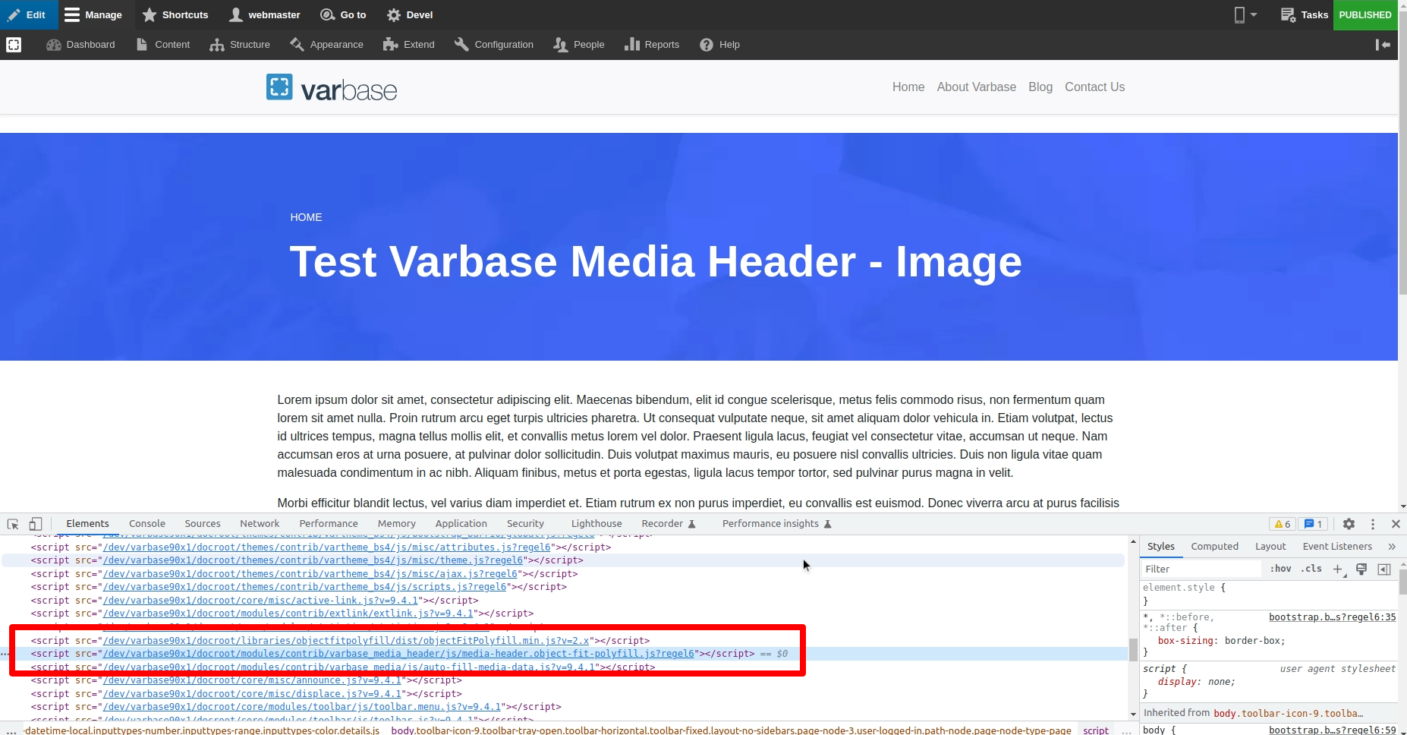Toggle the Manage menu tray

94,14
